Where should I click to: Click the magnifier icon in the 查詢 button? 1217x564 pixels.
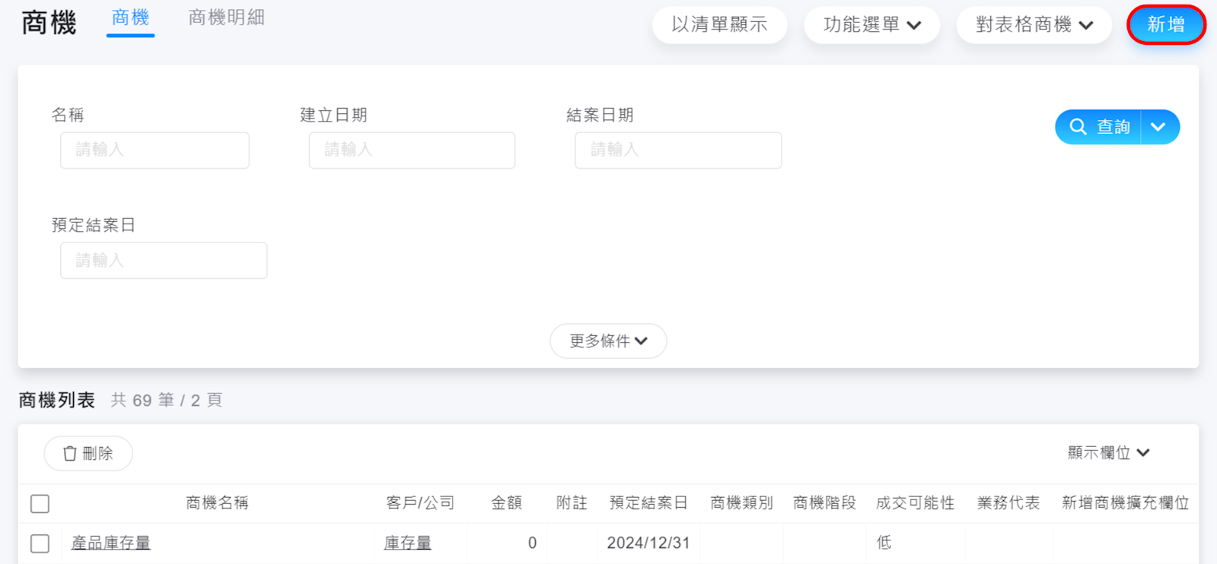click(x=1078, y=127)
